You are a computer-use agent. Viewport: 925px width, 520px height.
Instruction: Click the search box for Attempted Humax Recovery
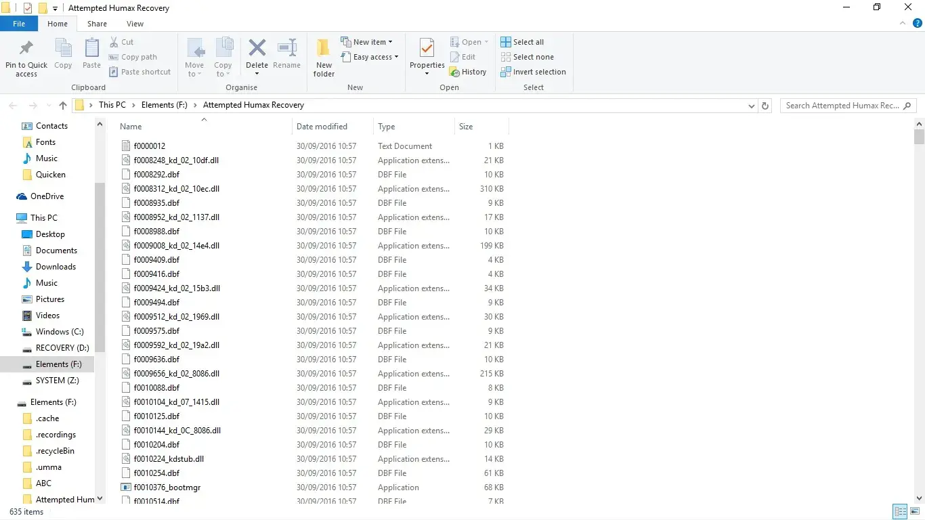(x=842, y=106)
